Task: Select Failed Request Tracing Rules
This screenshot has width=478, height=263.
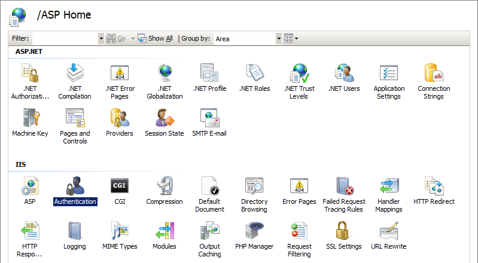Action: [x=344, y=194]
